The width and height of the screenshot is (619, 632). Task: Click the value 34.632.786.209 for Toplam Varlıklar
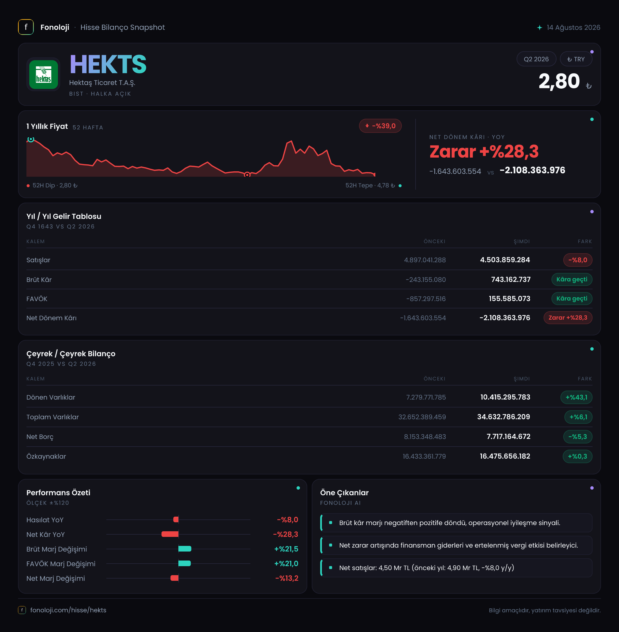(503, 417)
